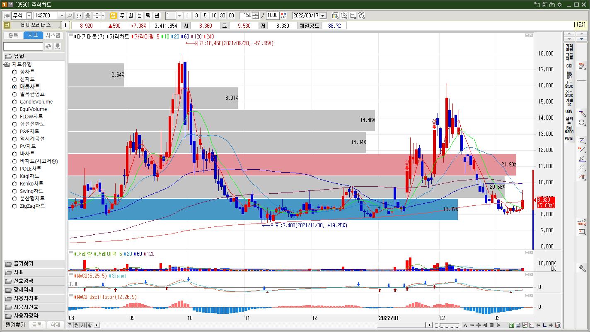Click the stock info 'i' icon
This screenshot has height=332, width=590.
65,25
